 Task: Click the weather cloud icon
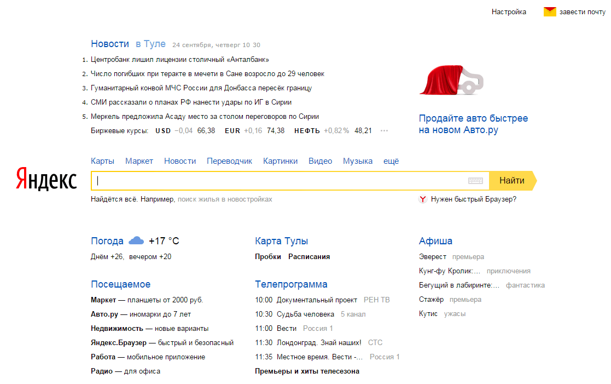[x=136, y=241]
